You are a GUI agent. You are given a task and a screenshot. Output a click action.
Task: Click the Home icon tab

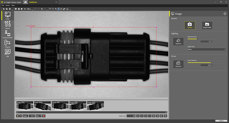tap(25, 2)
